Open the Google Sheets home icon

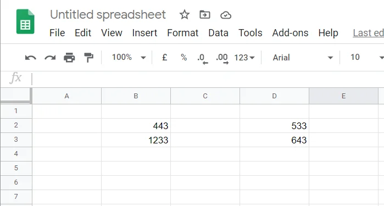click(x=25, y=21)
